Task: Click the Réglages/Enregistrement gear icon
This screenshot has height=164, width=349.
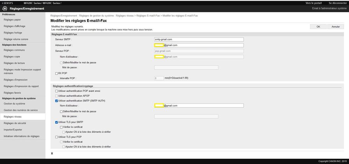Action: [5, 8]
